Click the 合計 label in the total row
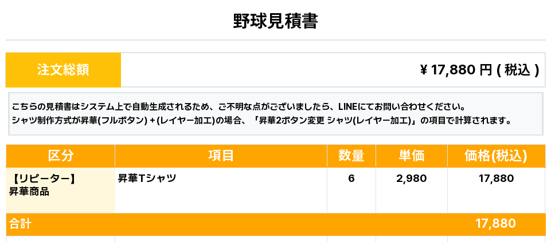Screen dimensions: 551x242 coord(20,224)
